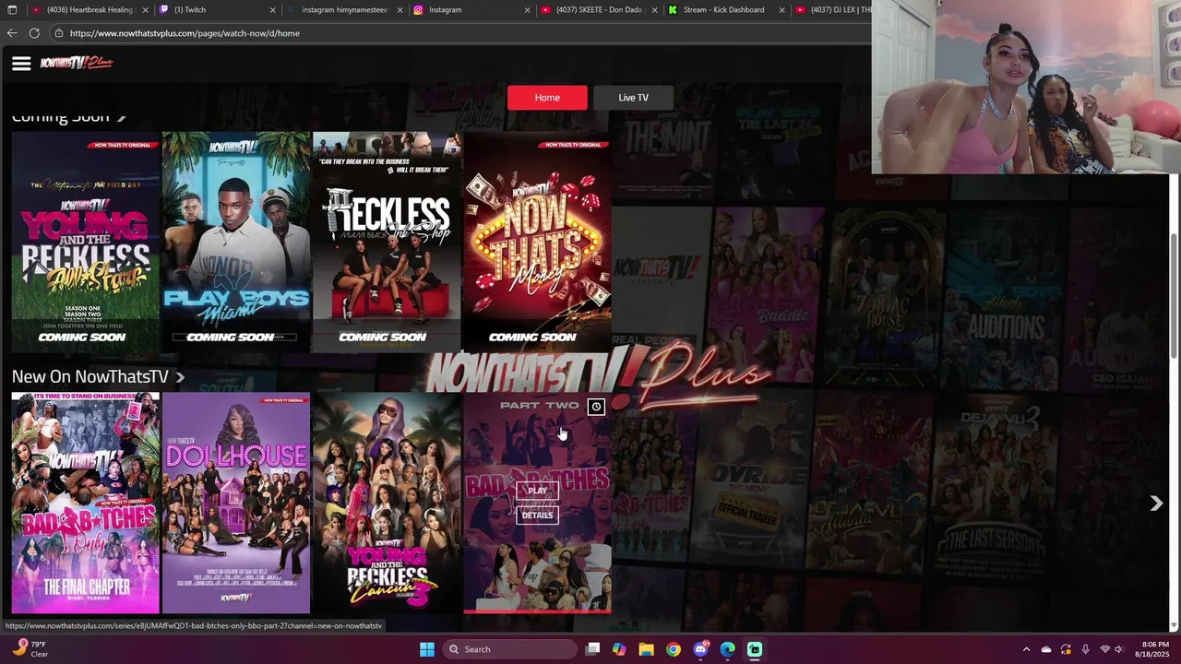The image size is (1181, 664).
Task: Open Windows Start menu
Action: click(427, 649)
